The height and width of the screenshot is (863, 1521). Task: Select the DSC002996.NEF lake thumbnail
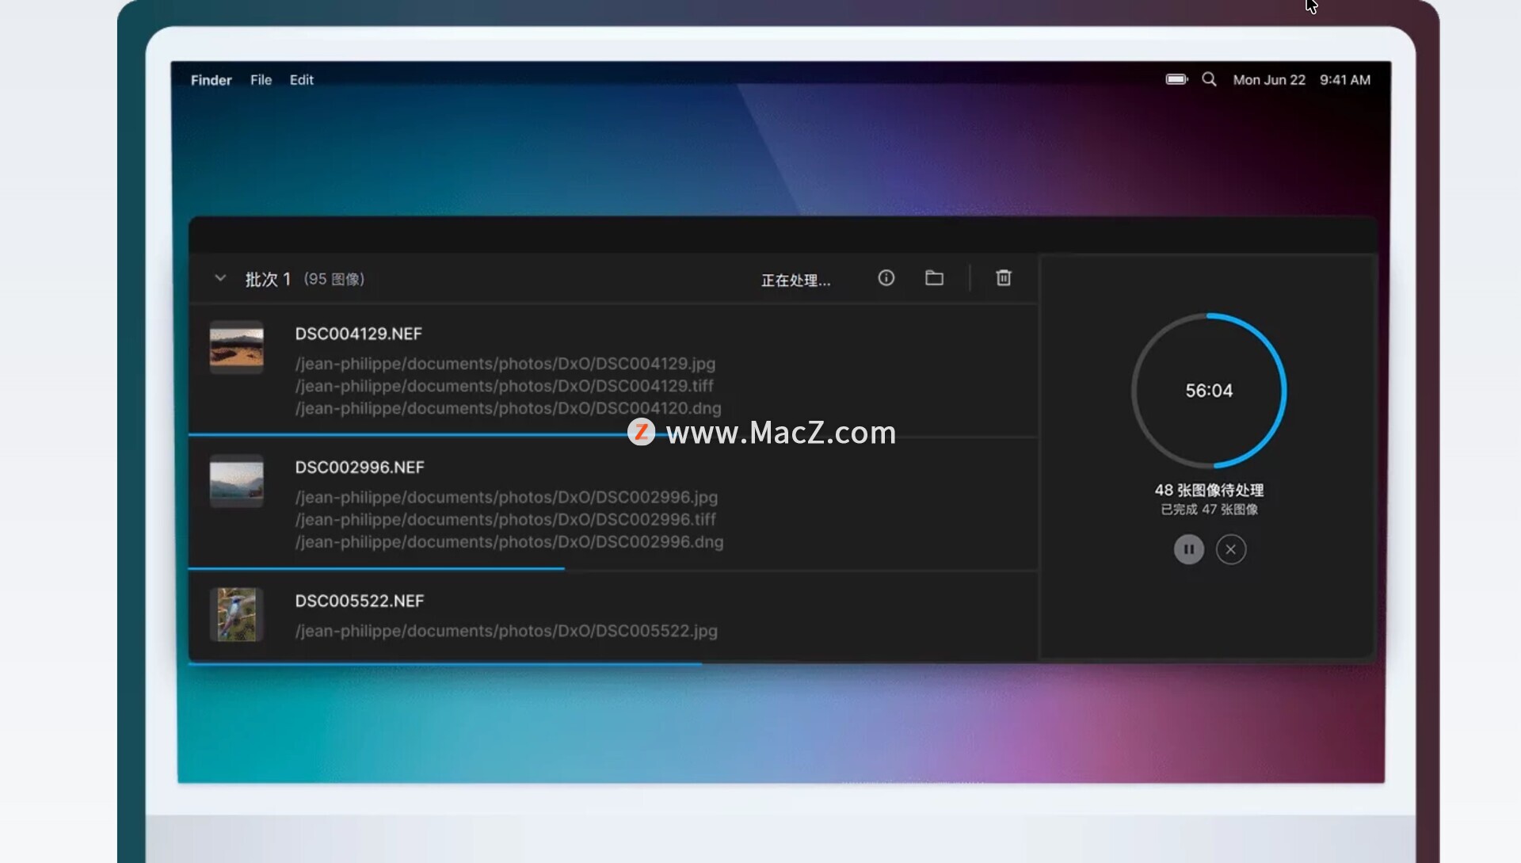(236, 481)
